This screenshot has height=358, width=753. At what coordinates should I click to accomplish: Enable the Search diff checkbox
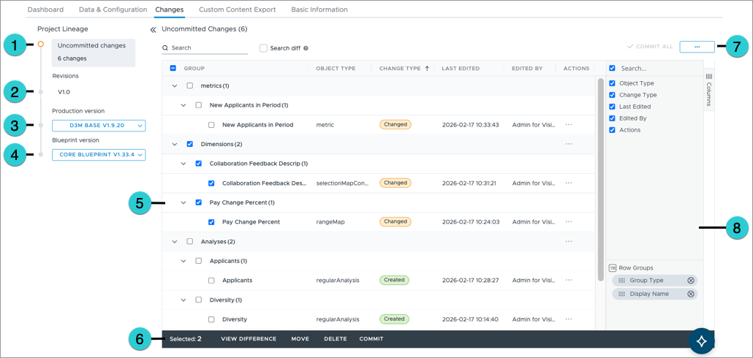point(263,48)
